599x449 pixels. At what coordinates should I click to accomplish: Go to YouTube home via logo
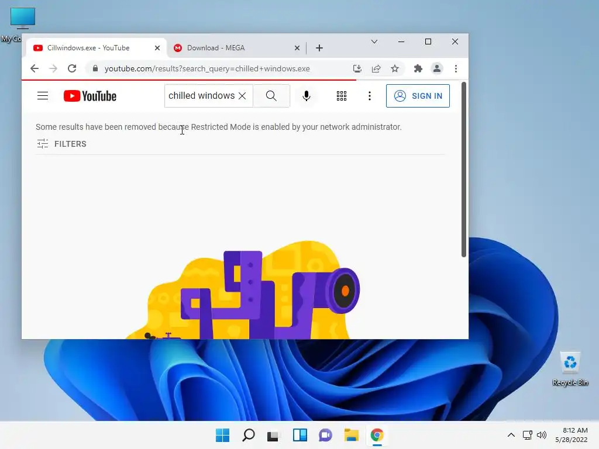tap(89, 96)
